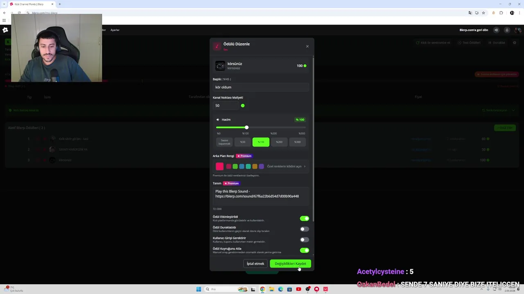Click the Duraklat pause button
The width and height of the screenshot is (524, 294).
pos(497,42)
